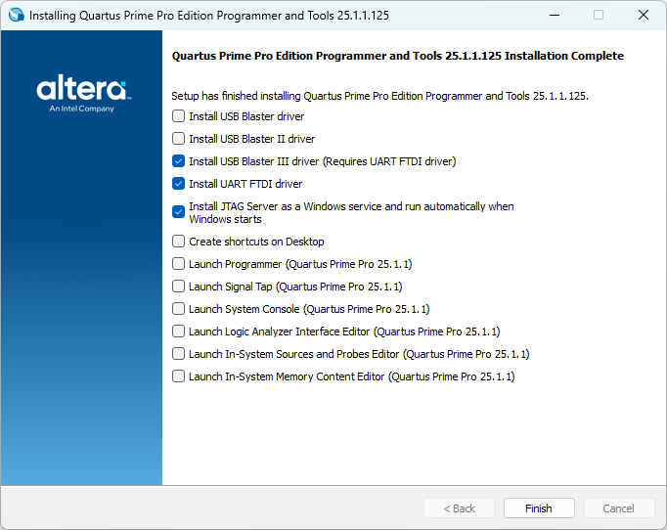Image resolution: width=667 pixels, height=530 pixels.
Task: Click the altera logo in sidebar
Action: pos(84,93)
